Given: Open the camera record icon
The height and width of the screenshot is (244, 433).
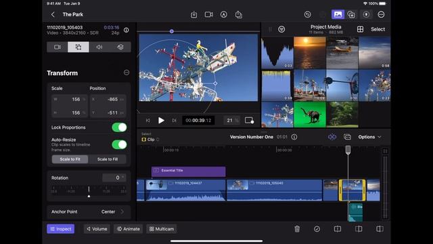Looking at the screenshot, I should 209,14.
